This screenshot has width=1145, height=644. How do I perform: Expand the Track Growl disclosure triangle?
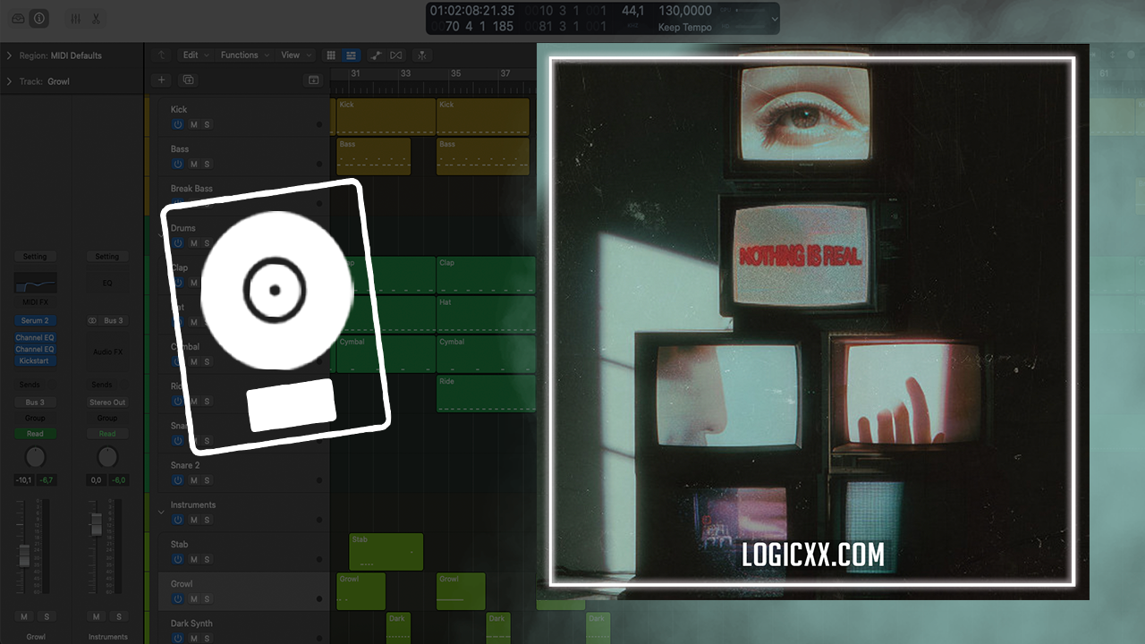[9, 81]
